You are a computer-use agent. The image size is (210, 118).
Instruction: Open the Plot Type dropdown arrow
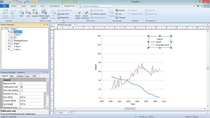pyautogui.click(x=15, y=18)
